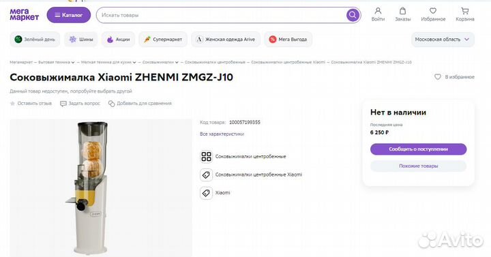Click Добавить для сравнения compare link
Viewport: 491px width, 257px height.
click(140, 104)
